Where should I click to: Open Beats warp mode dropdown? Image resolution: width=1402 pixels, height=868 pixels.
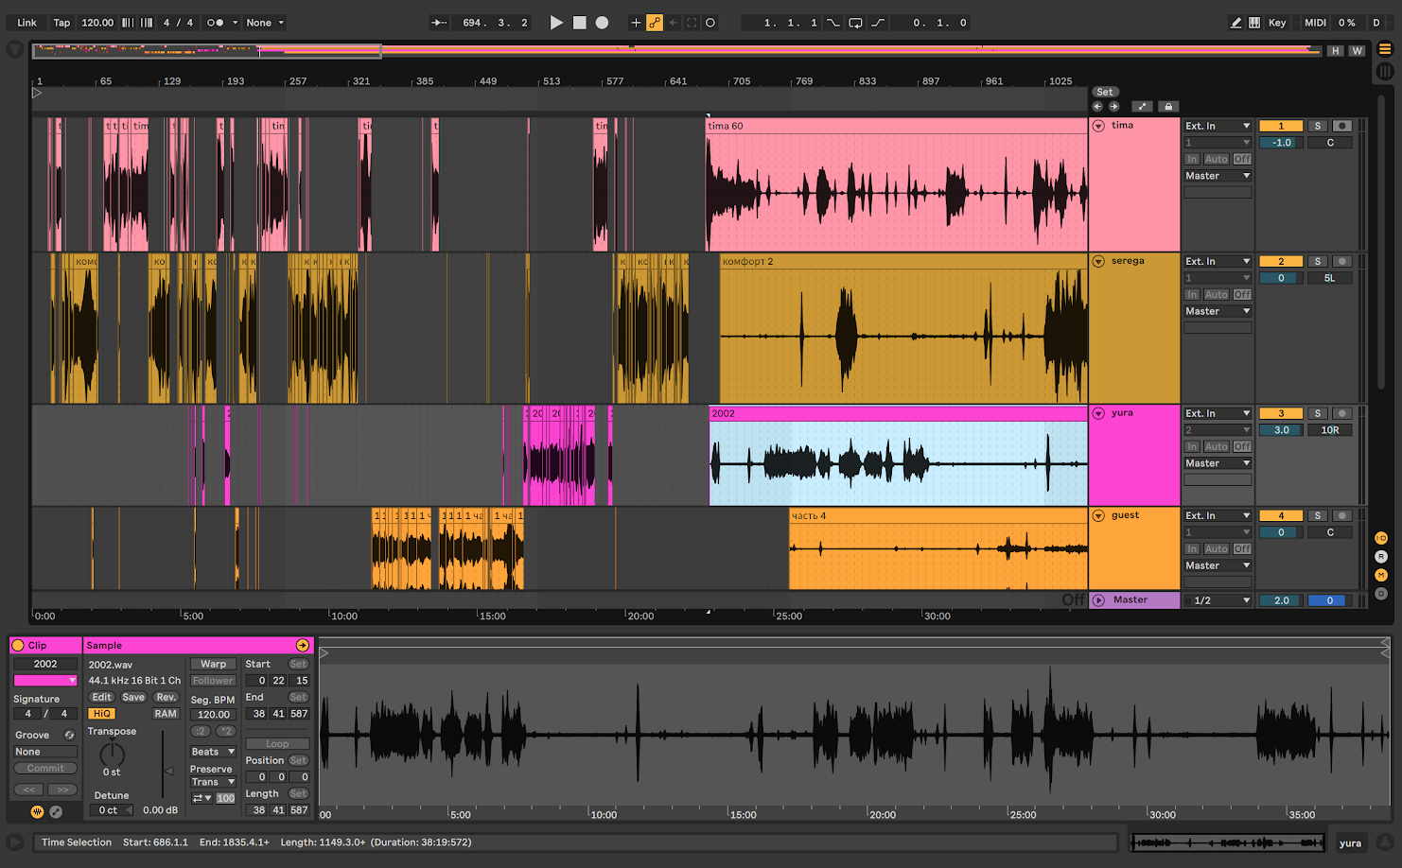pyautogui.click(x=213, y=752)
